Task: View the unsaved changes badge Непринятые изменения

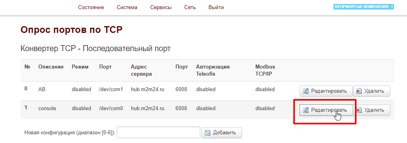Action: pyautogui.click(x=363, y=7)
